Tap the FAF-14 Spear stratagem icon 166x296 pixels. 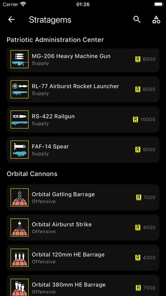(x=19, y=150)
